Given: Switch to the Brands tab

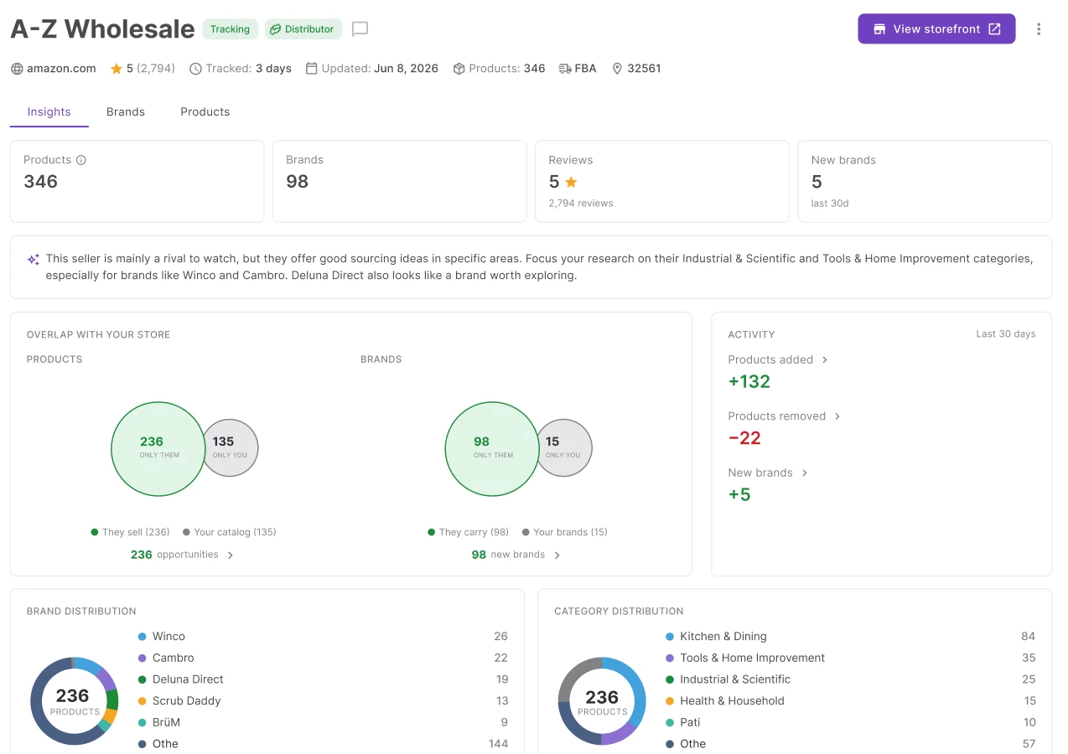Looking at the screenshot, I should [126, 112].
